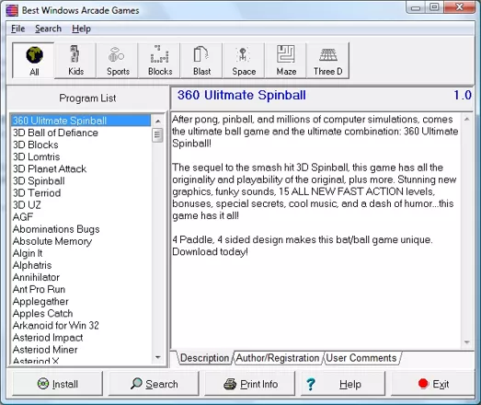The height and width of the screenshot is (405, 481).
Task: Click the Print Info button
Action: tap(250, 384)
